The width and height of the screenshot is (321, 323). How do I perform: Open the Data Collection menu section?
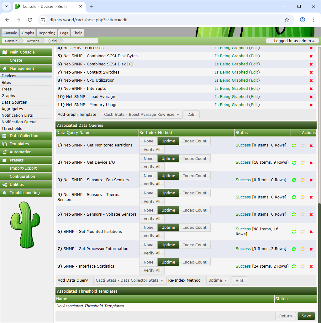(26, 136)
